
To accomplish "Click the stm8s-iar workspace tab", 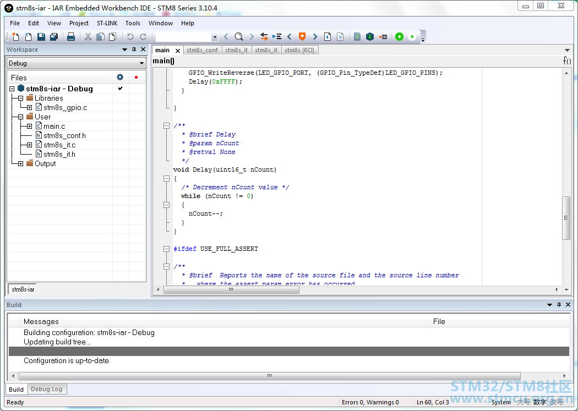I will point(23,289).
